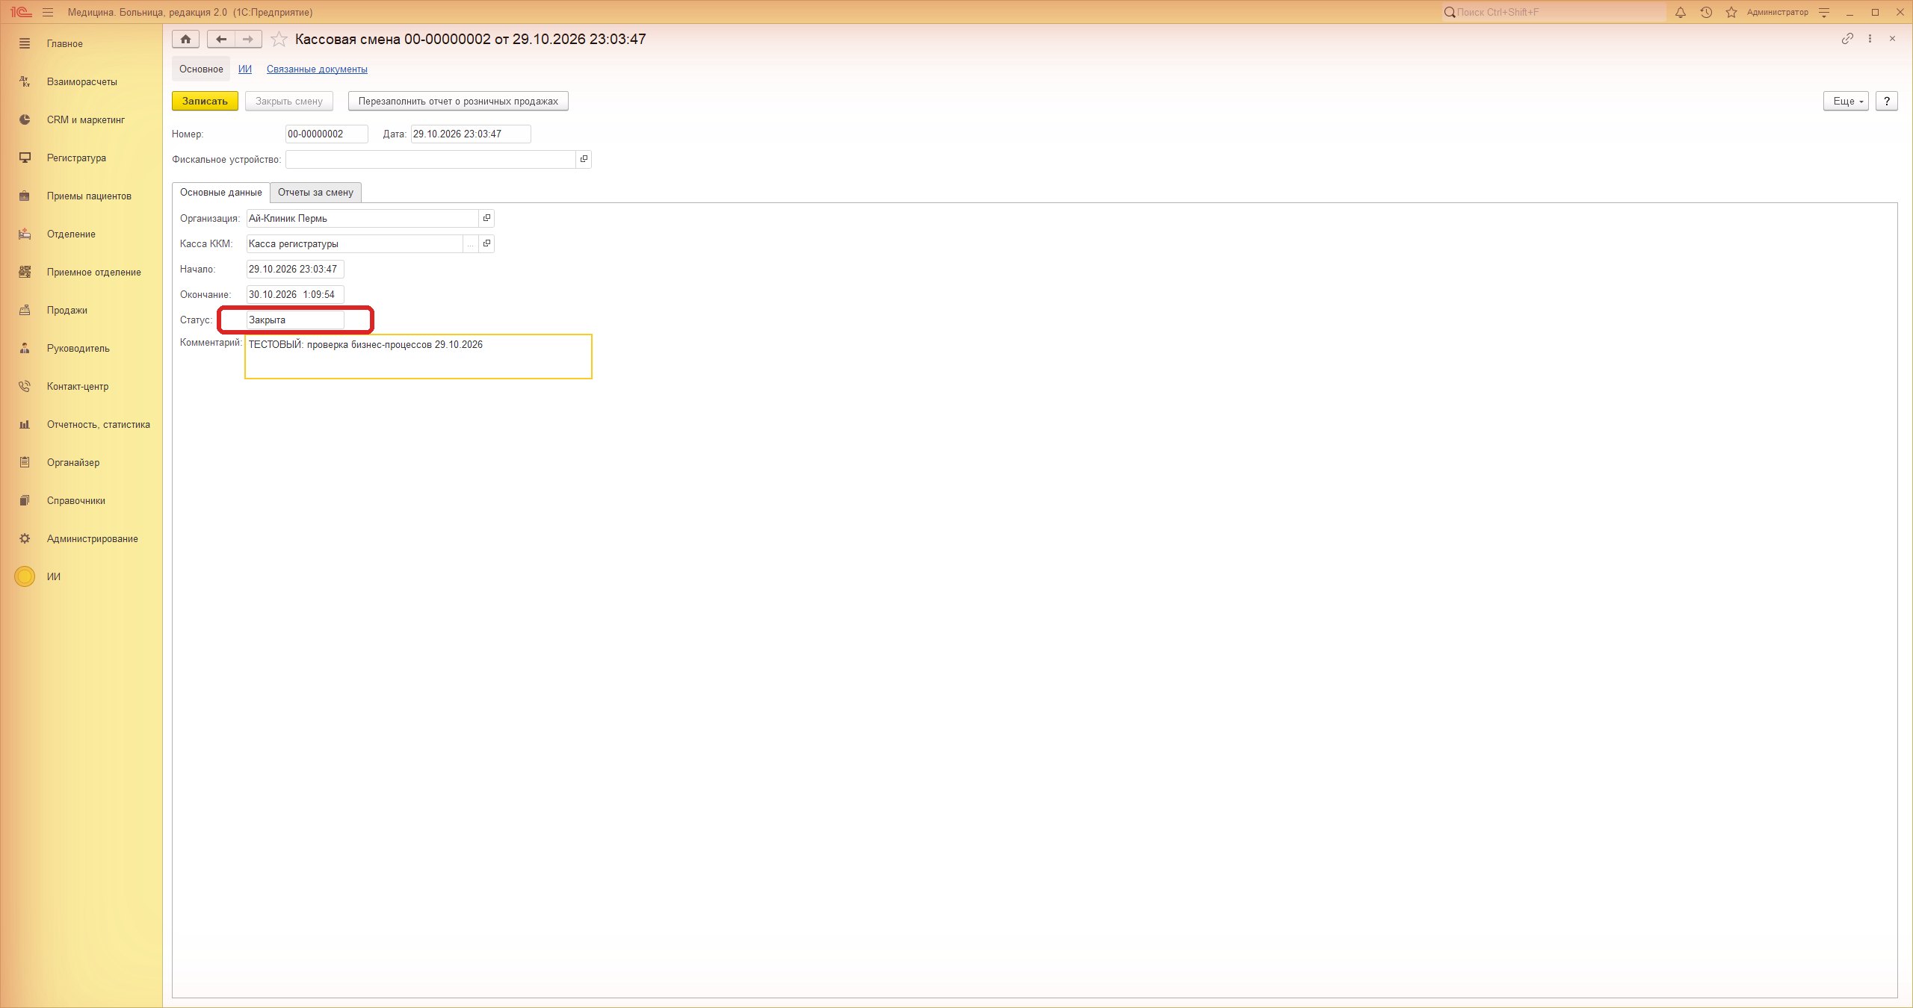Switch to Отчеты за смену tab

315,192
